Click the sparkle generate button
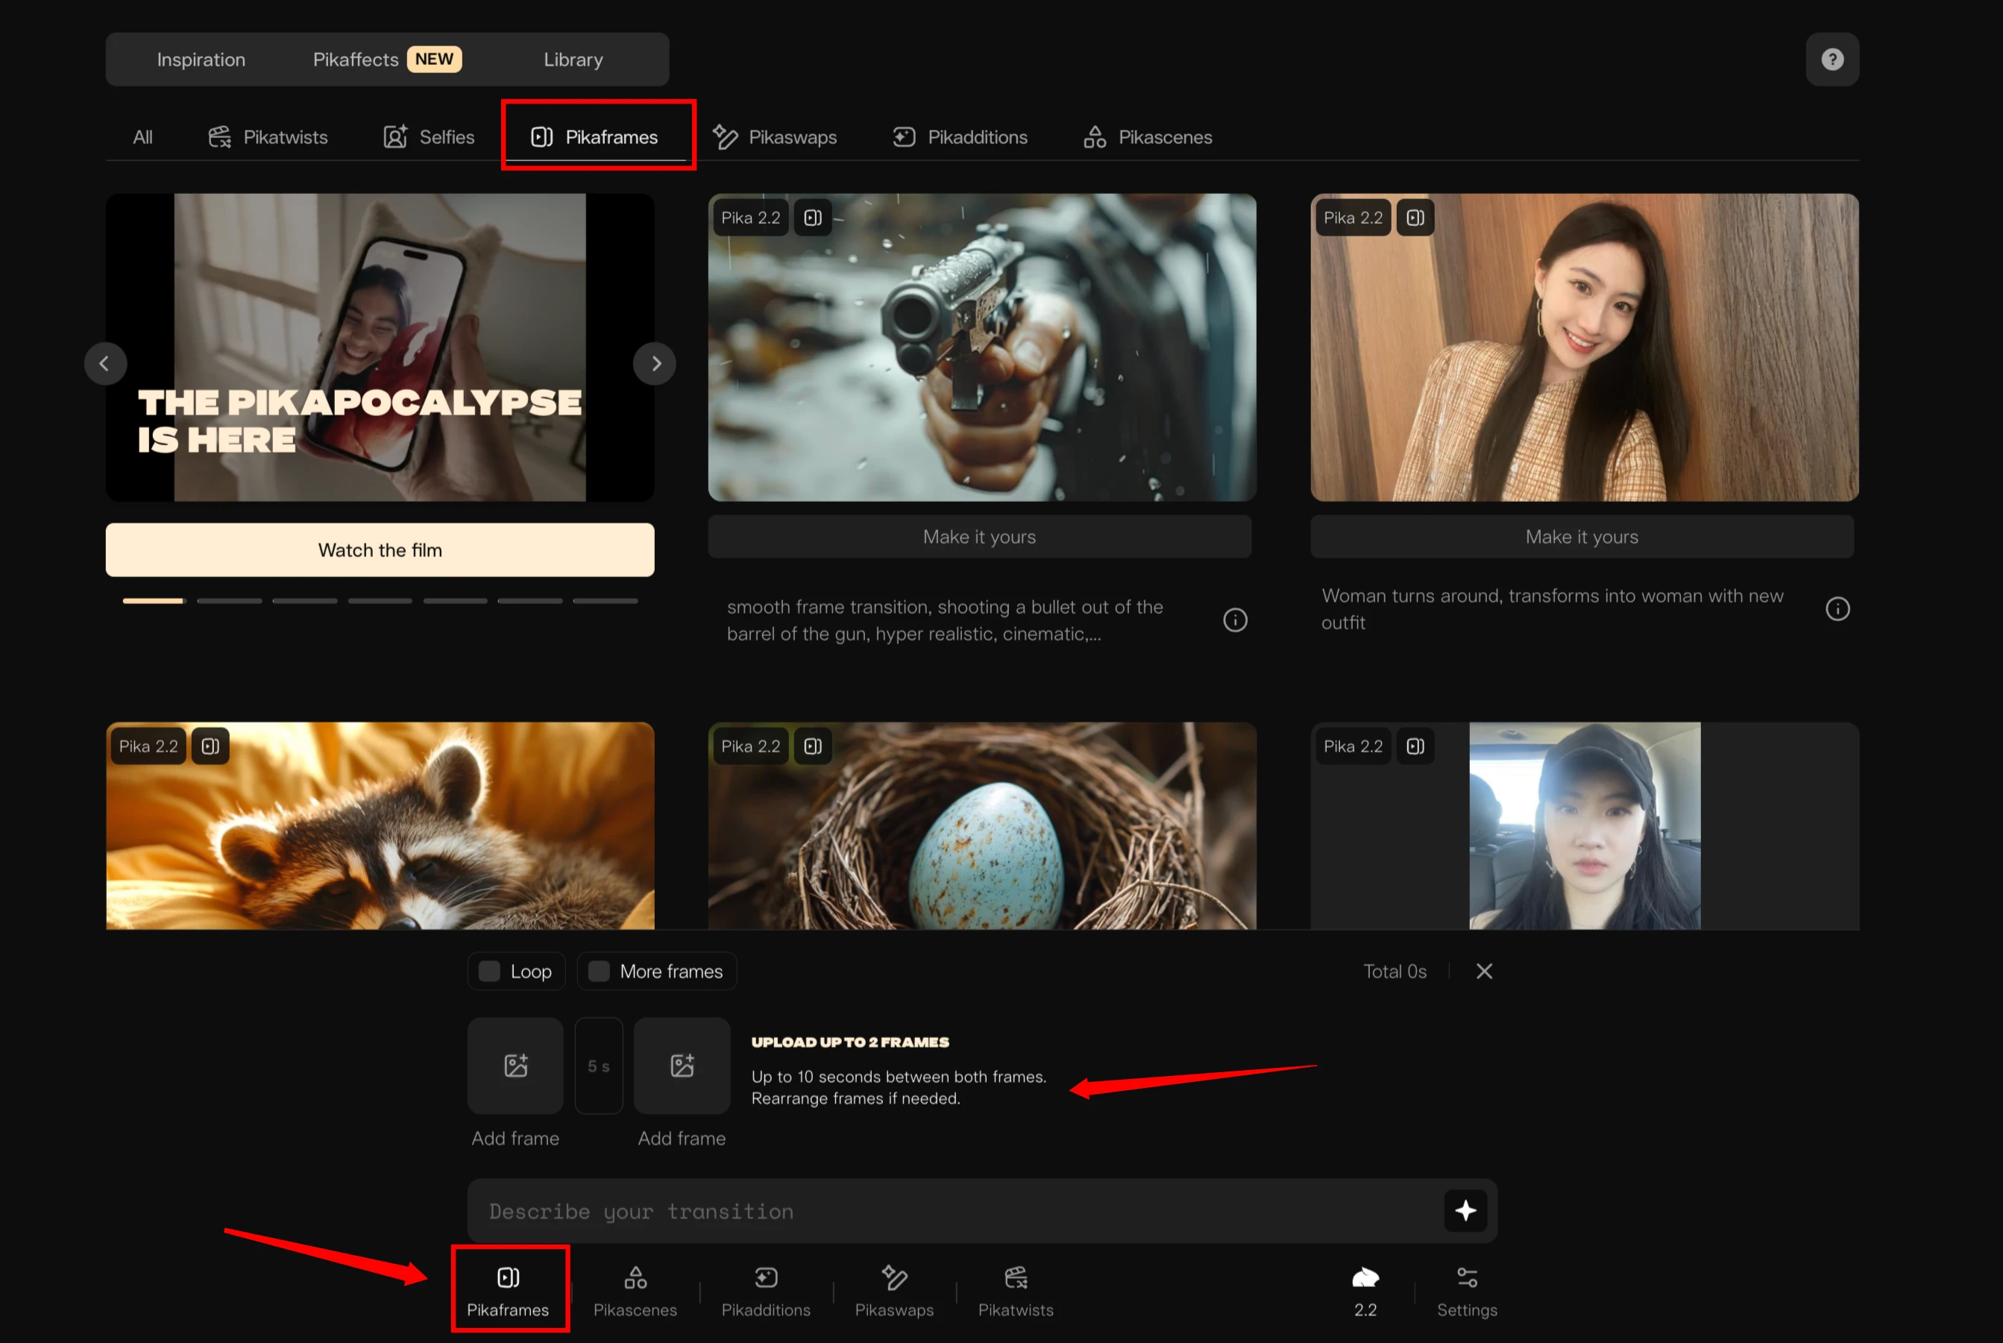This screenshot has height=1343, width=2003. 1465,1211
